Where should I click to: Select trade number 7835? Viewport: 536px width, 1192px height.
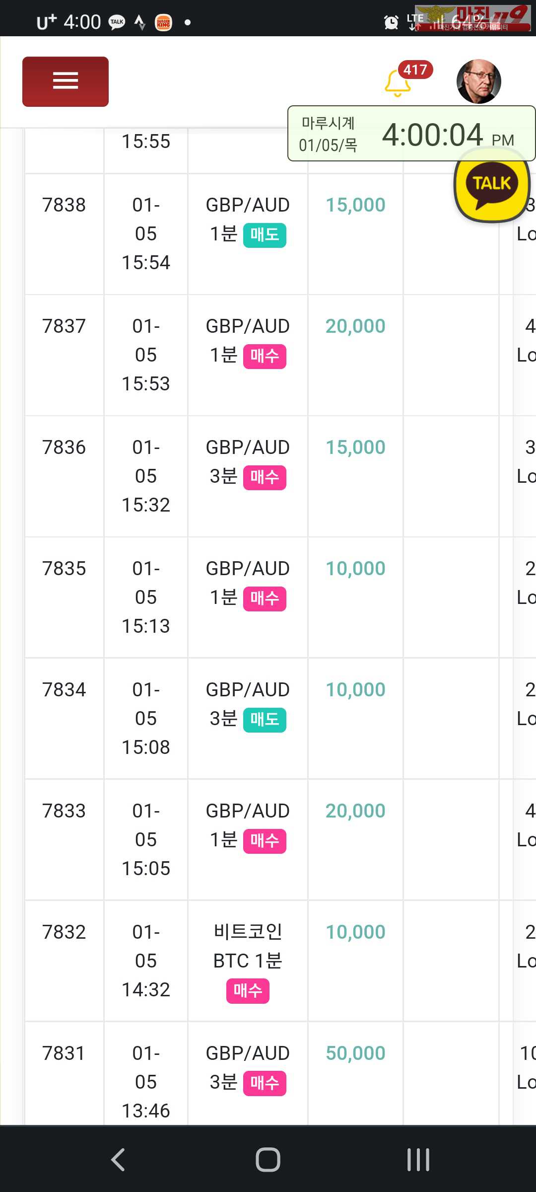coord(64,568)
